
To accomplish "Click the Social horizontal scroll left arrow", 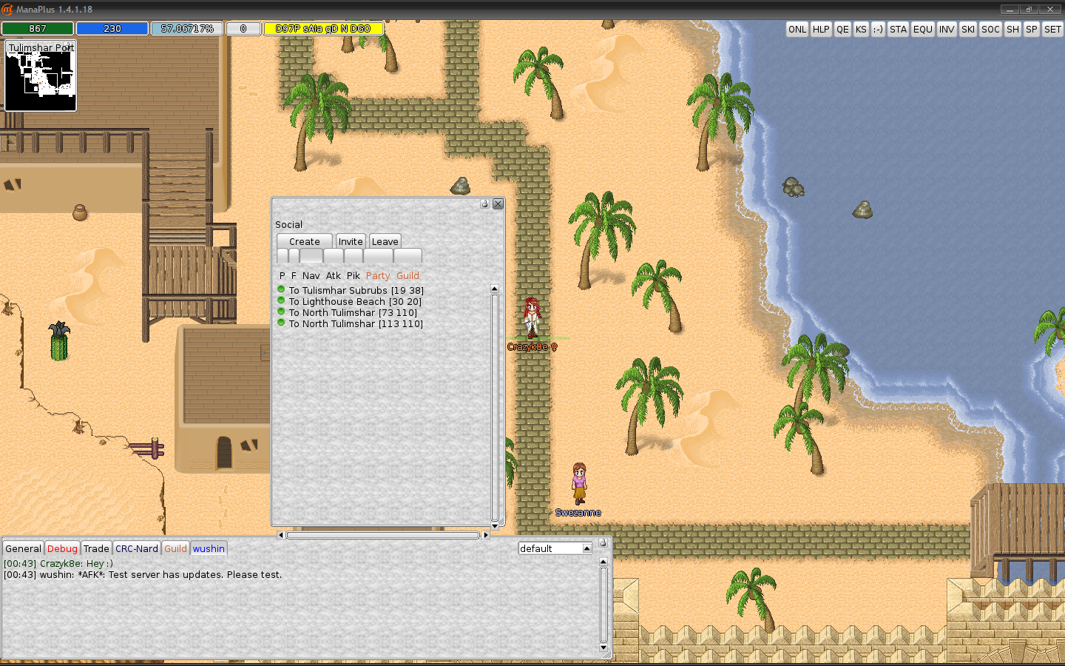I will coord(280,534).
